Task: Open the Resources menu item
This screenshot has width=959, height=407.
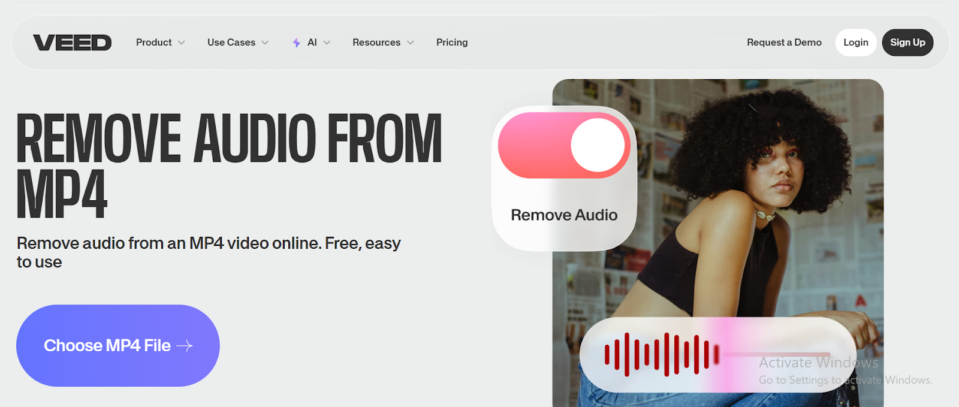Action: coord(376,43)
